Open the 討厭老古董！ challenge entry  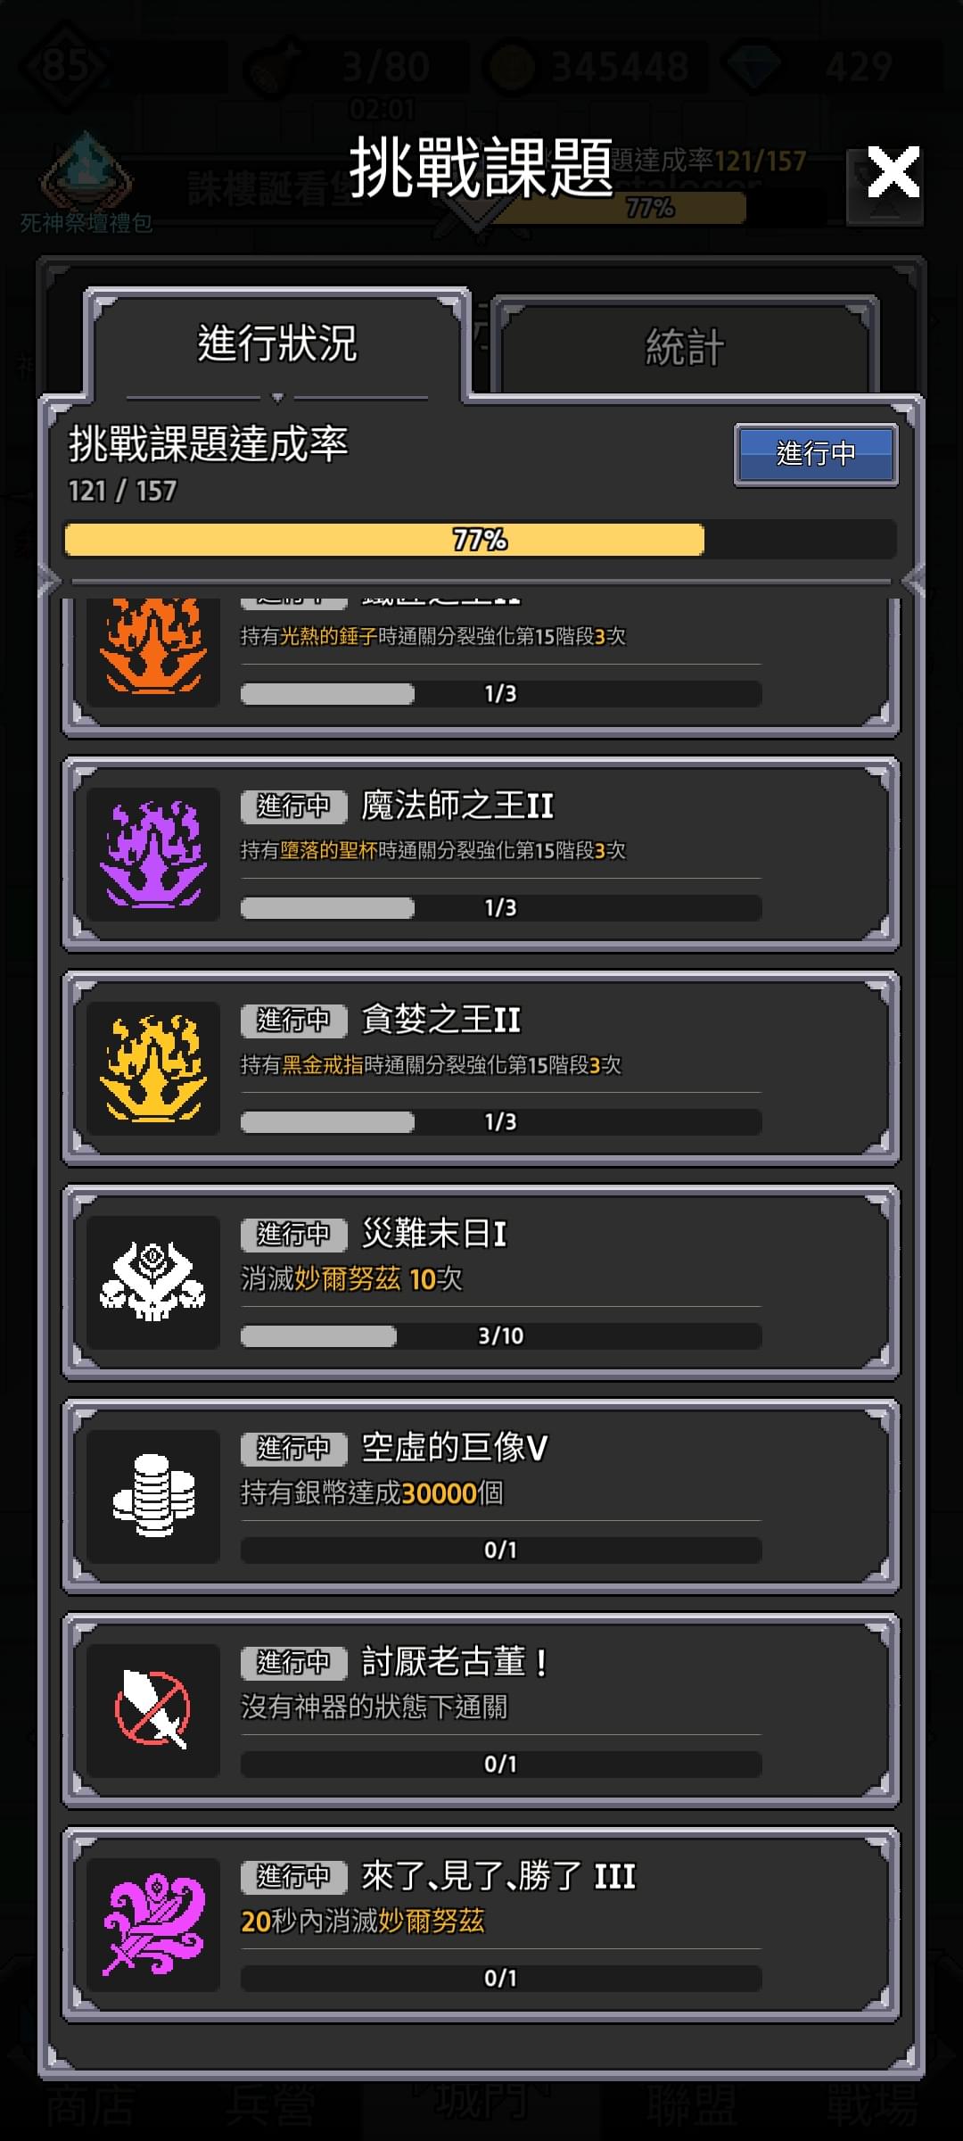pos(481,1710)
